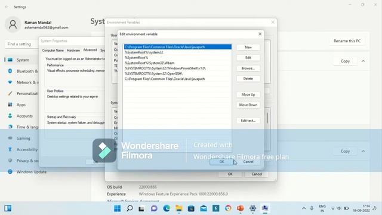This screenshot has height=215, width=382.
Task: Open Chat app on taskbar
Action: tap(154, 208)
